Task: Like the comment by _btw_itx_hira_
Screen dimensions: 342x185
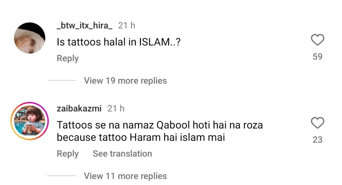Action: tap(317, 40)
